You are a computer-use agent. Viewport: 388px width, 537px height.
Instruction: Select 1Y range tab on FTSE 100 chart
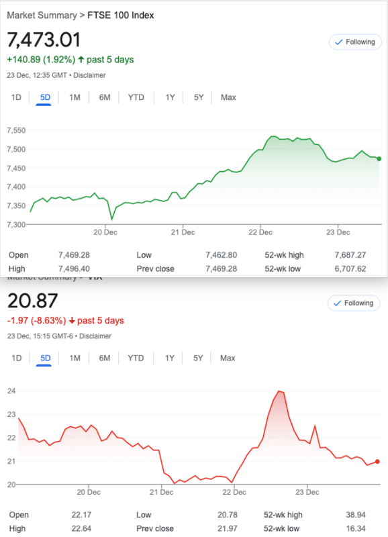pyautogui.click(x=171, y=97)
